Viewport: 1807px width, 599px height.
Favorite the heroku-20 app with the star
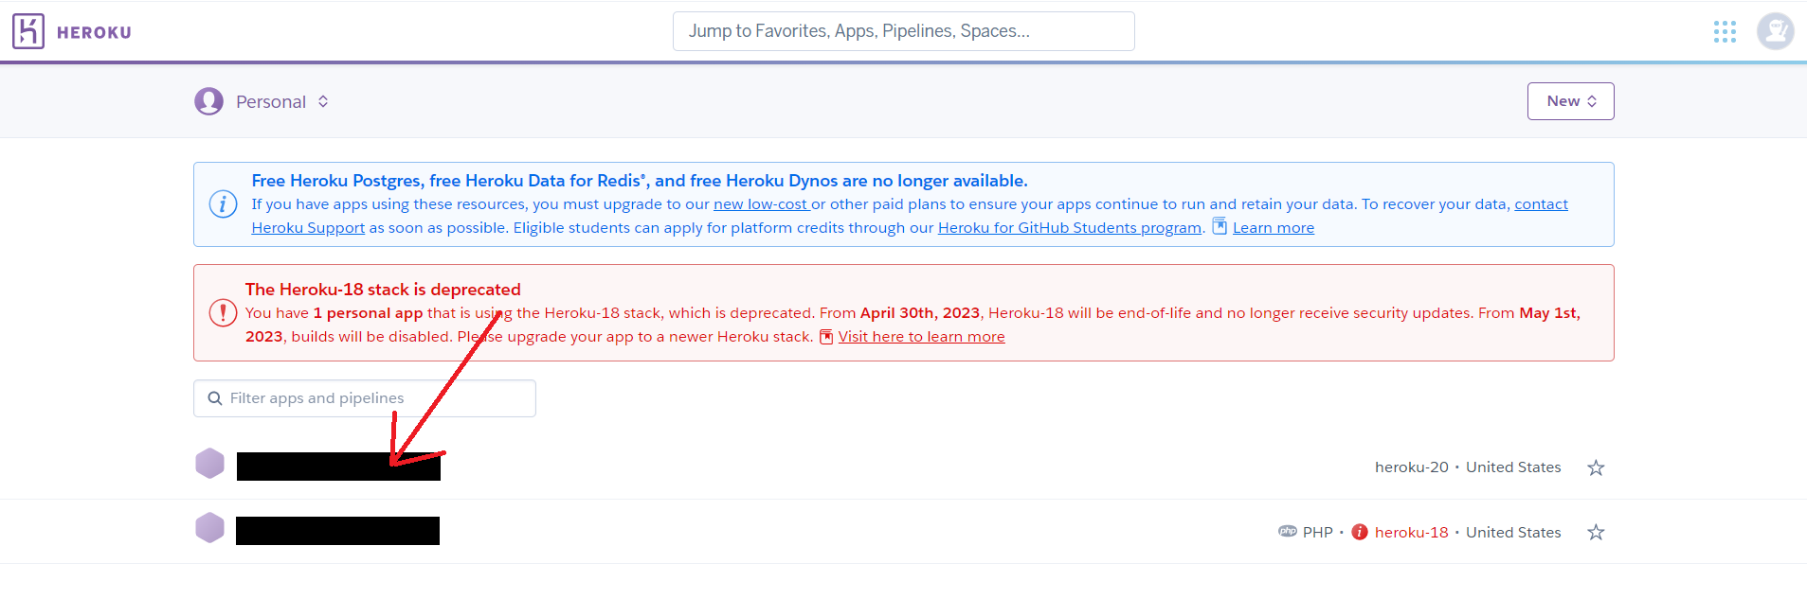point(1596,467)
